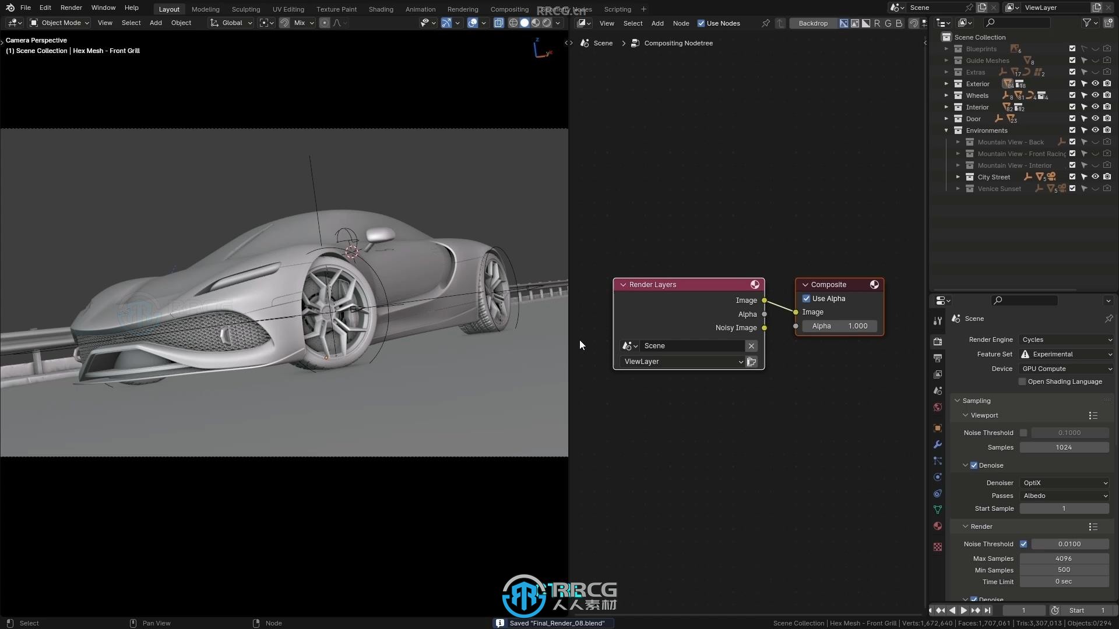Screen dimensions: 1119x629
Task: Open the View Layer properties tab
Action: point(937,374)
